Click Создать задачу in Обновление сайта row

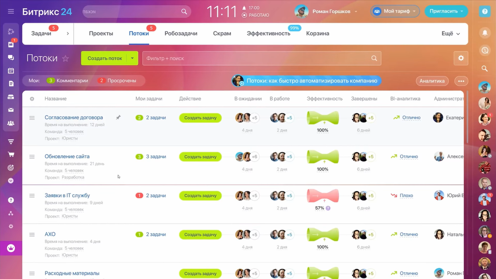pyautogui.click(x=200, y=157)
